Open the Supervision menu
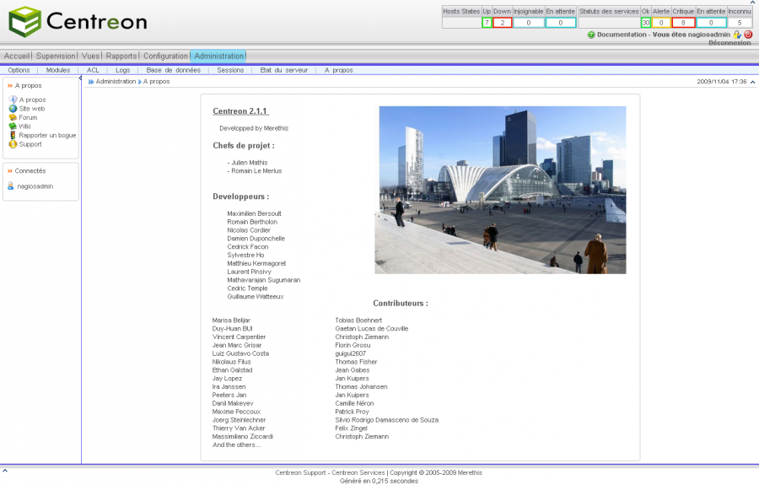The image size is (759, 485). [x=56, y=57]
